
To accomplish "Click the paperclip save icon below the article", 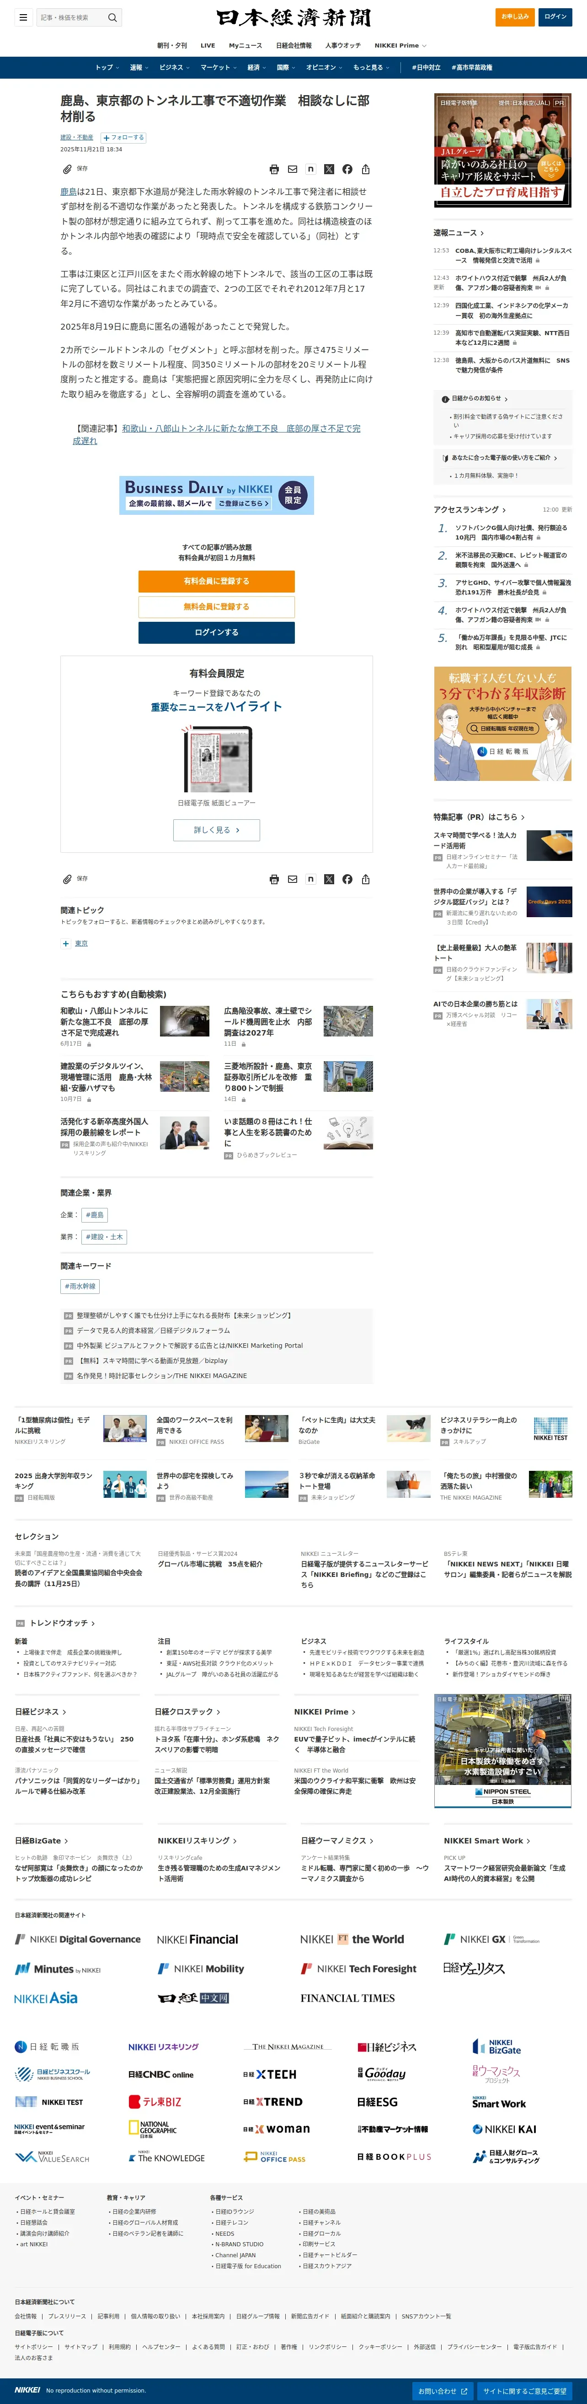I will pyautogui.click(x=67, y=879).
